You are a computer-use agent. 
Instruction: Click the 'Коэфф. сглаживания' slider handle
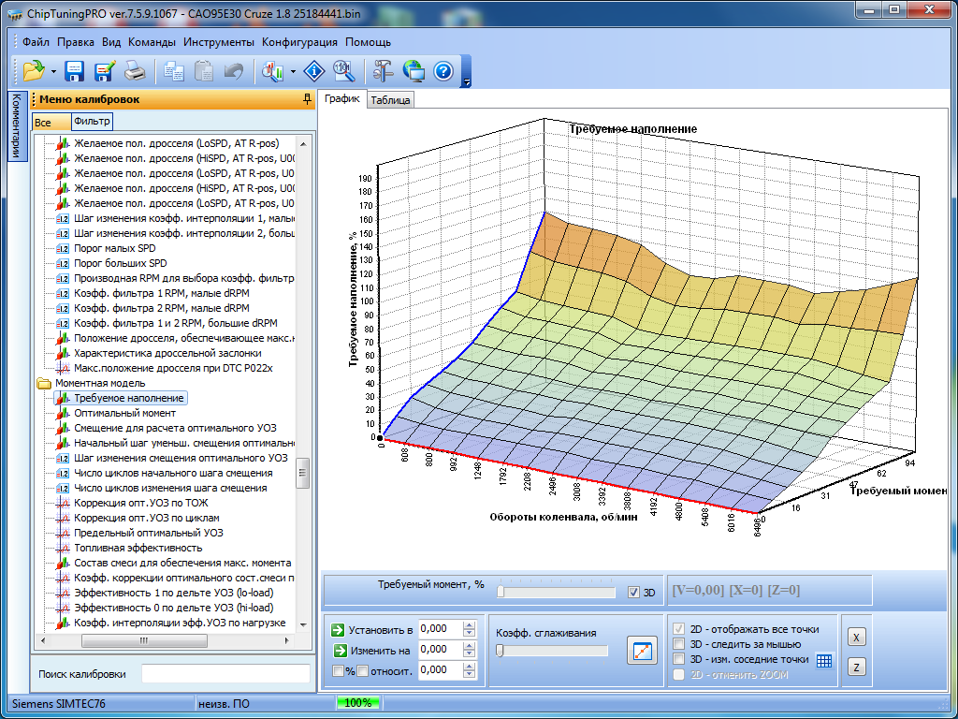501,651
